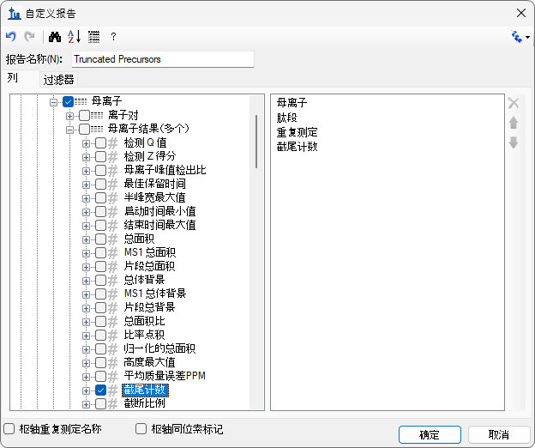This screenshot has width=535, height=448.
Task: Click the binoculars find-column icon
Action: 54,37
